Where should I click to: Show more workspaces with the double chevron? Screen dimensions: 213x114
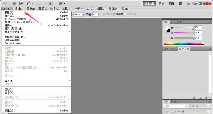(x=189, y=4)
